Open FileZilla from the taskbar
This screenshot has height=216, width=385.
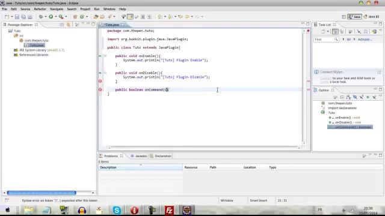click(169, 210)
